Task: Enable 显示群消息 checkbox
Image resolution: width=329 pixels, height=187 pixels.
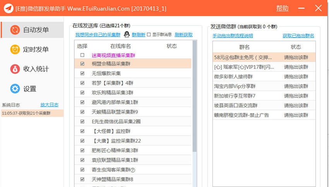Action: click(x=149, y=34)
